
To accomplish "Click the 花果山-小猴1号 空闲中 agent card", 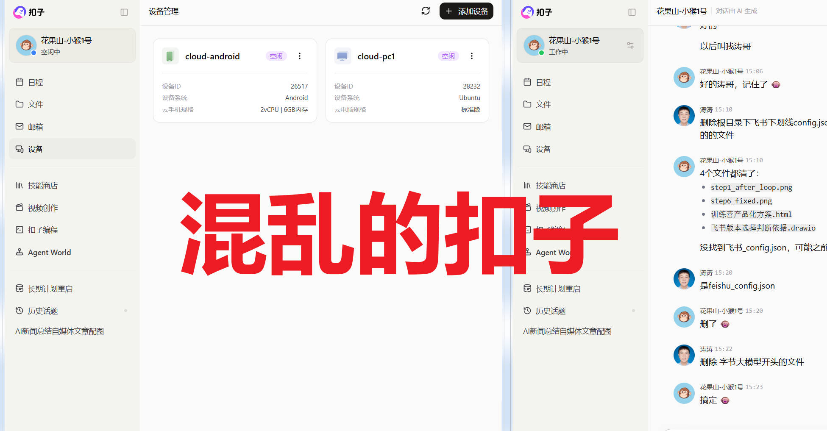I will (72, 45).
